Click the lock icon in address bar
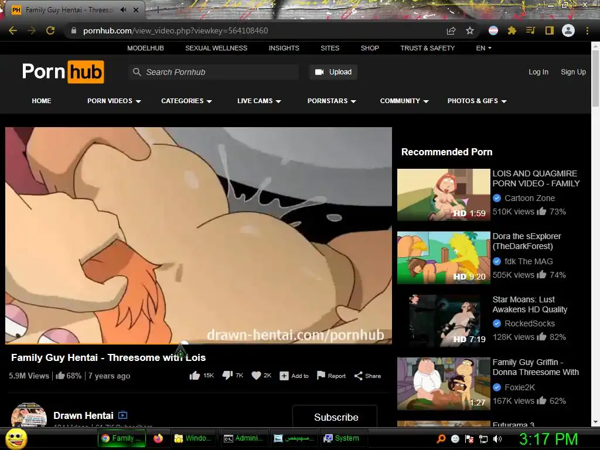600x450 pixels. (74, 30)
